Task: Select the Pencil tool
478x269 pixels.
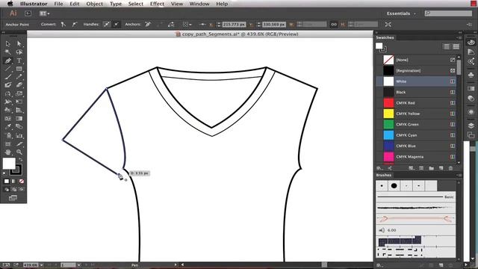Action: tap(19, 77)
